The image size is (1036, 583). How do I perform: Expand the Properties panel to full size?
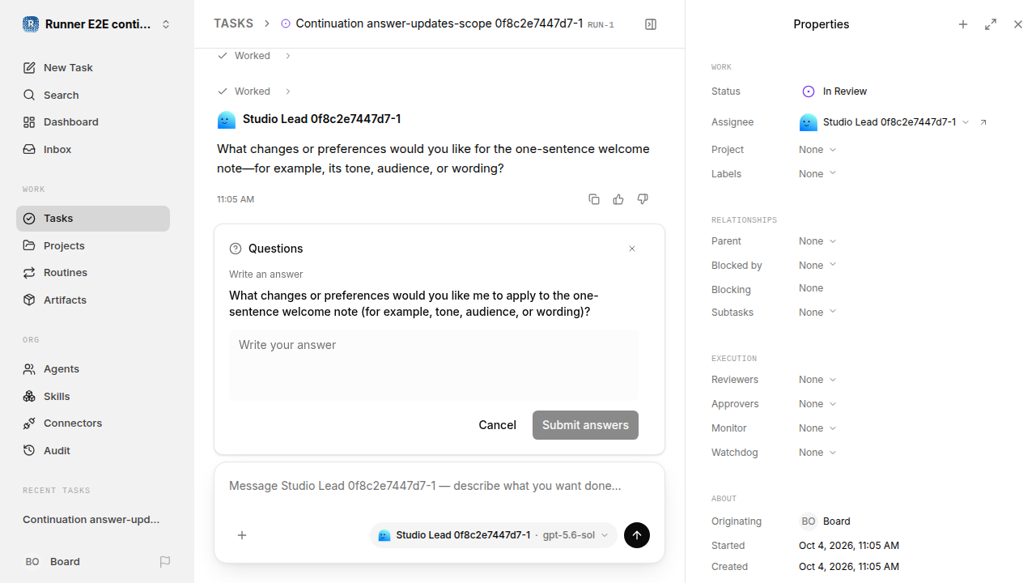click(x=991, y=24)
